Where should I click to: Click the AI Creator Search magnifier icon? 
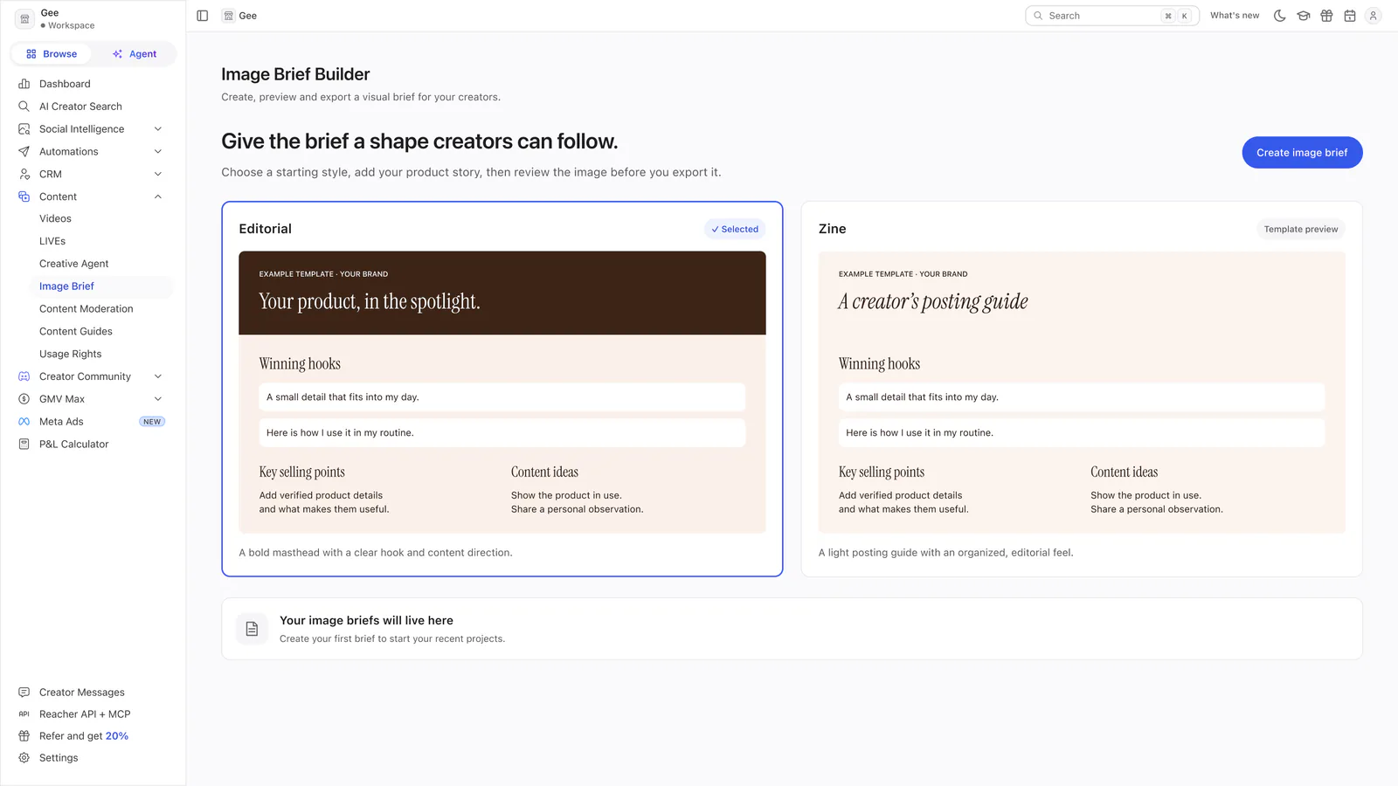click(x=24, y=107)
